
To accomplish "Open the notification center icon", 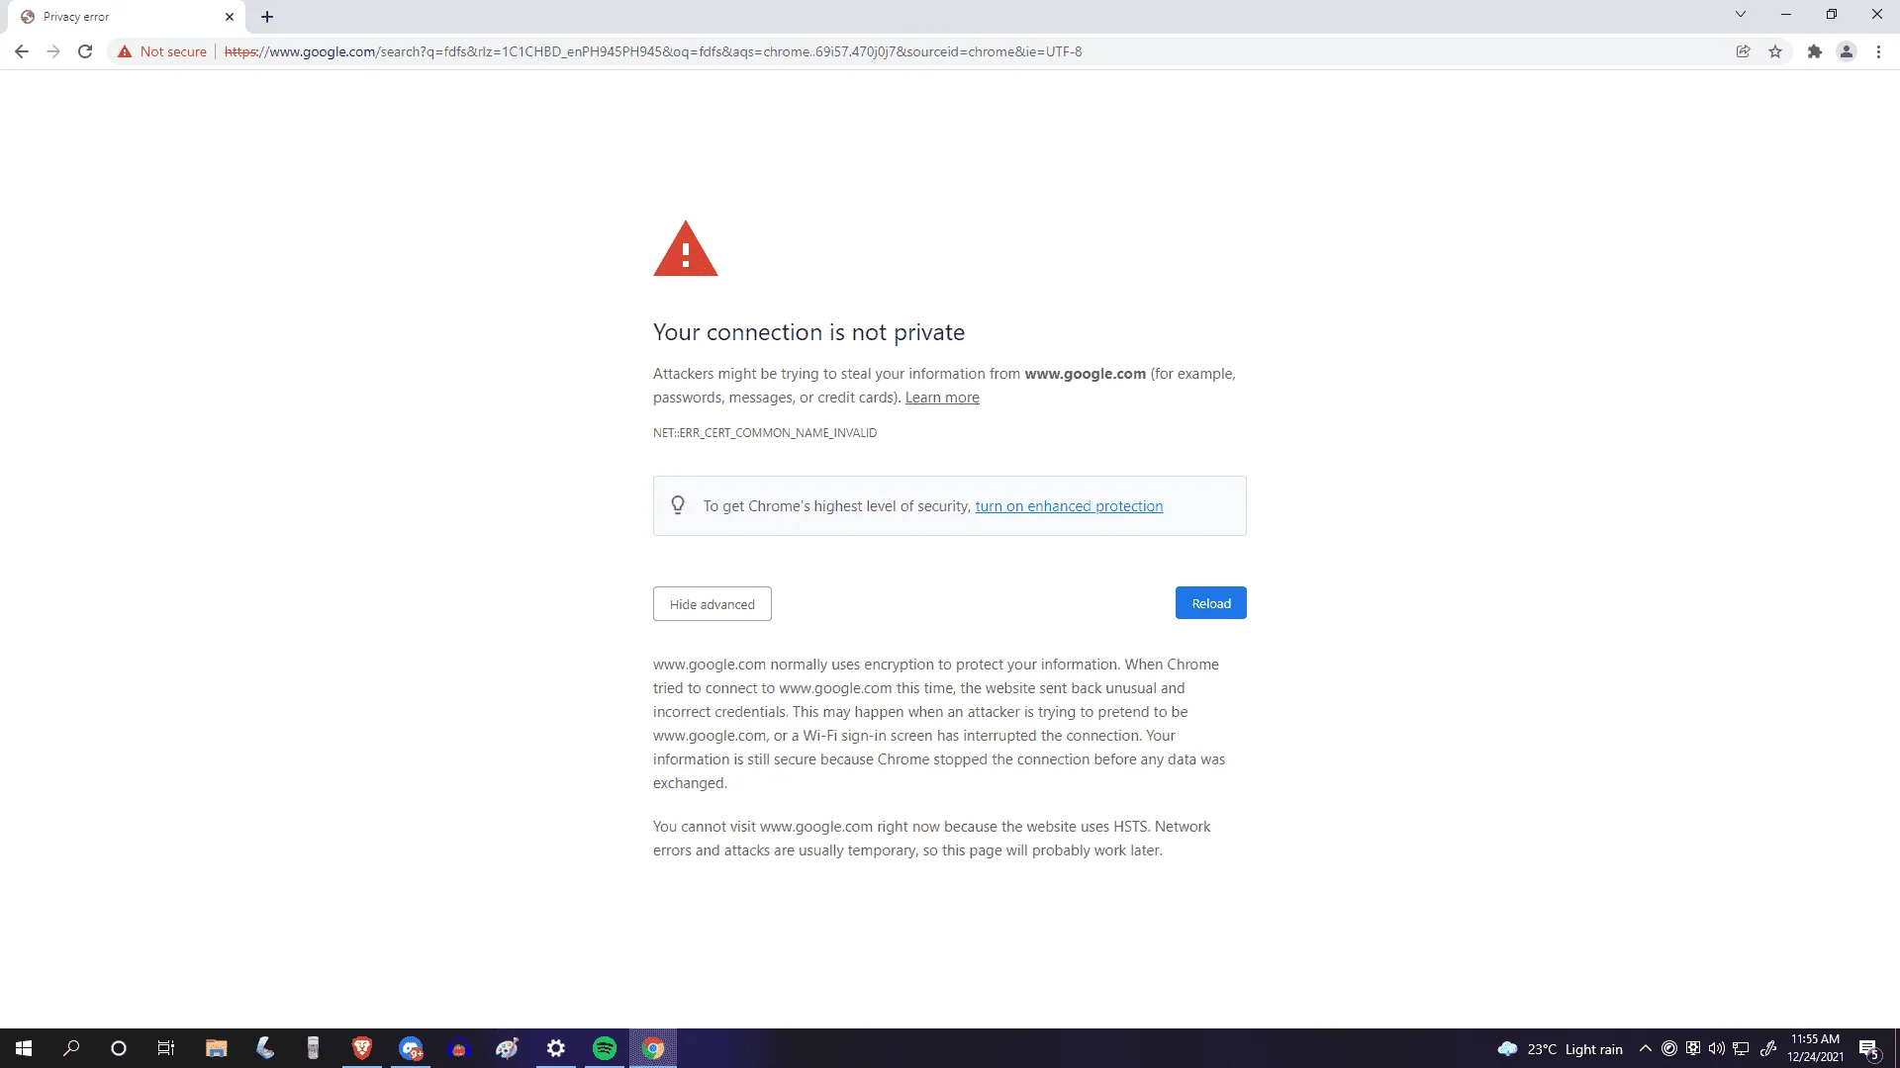I will [1868, 1049].
